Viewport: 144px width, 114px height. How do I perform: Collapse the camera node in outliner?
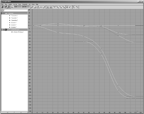tap(2, 13)
